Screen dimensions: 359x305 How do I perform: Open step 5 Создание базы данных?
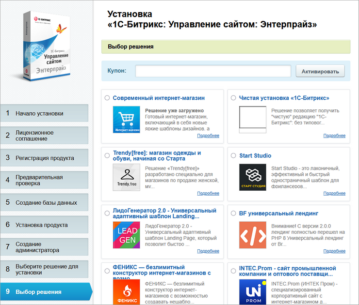pos(44,202)
